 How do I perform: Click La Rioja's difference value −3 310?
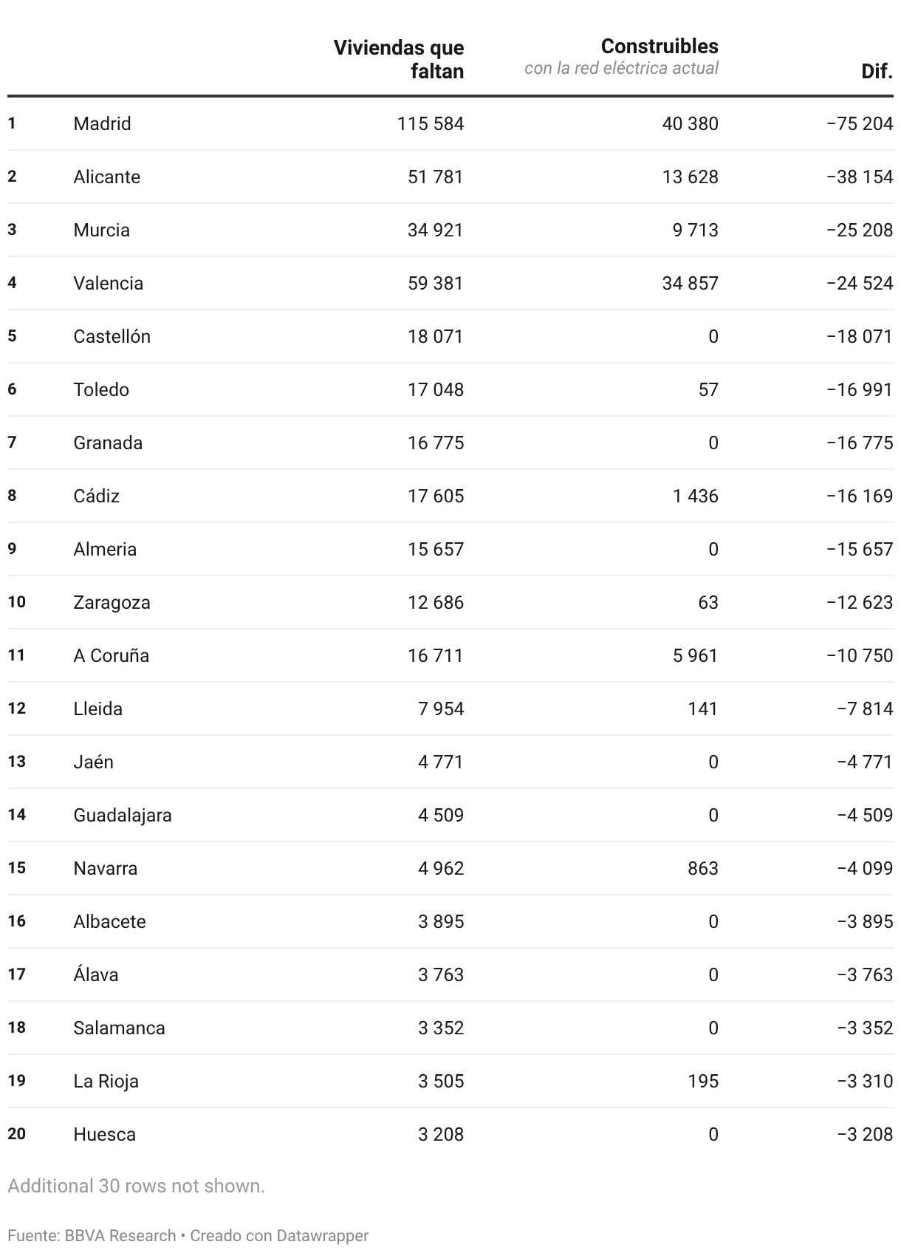coord(865,1081)
